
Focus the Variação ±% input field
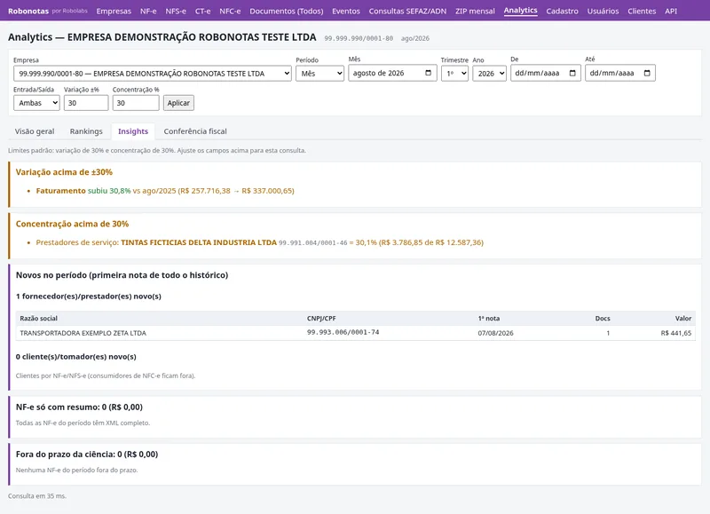coord(86,103)
